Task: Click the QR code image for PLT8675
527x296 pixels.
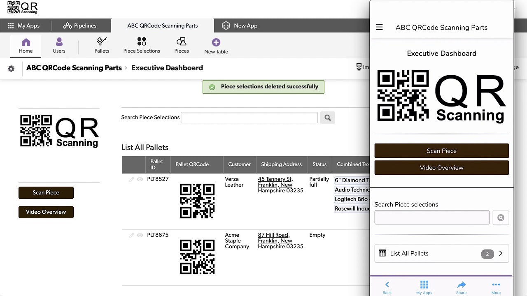Action: 197,257
